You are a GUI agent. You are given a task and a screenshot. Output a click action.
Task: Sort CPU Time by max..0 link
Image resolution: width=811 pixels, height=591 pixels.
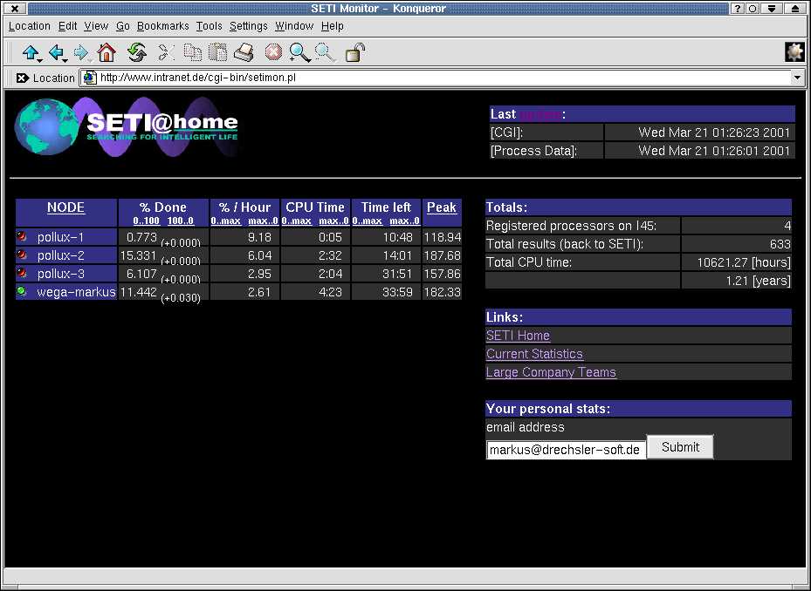334,221
